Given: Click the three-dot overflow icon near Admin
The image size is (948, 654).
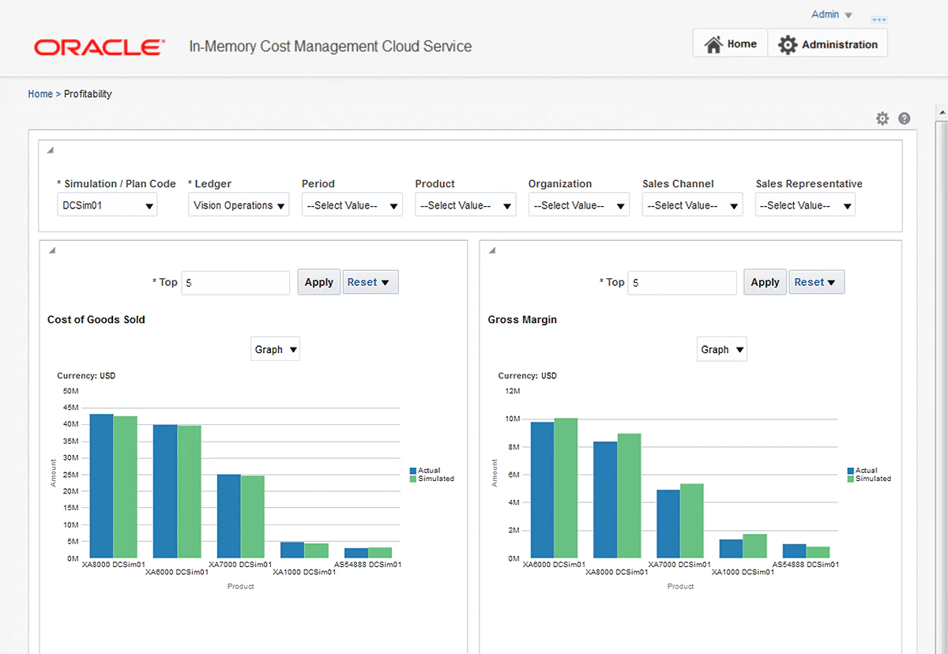Looking at the screenshot, I should (878, 19).
